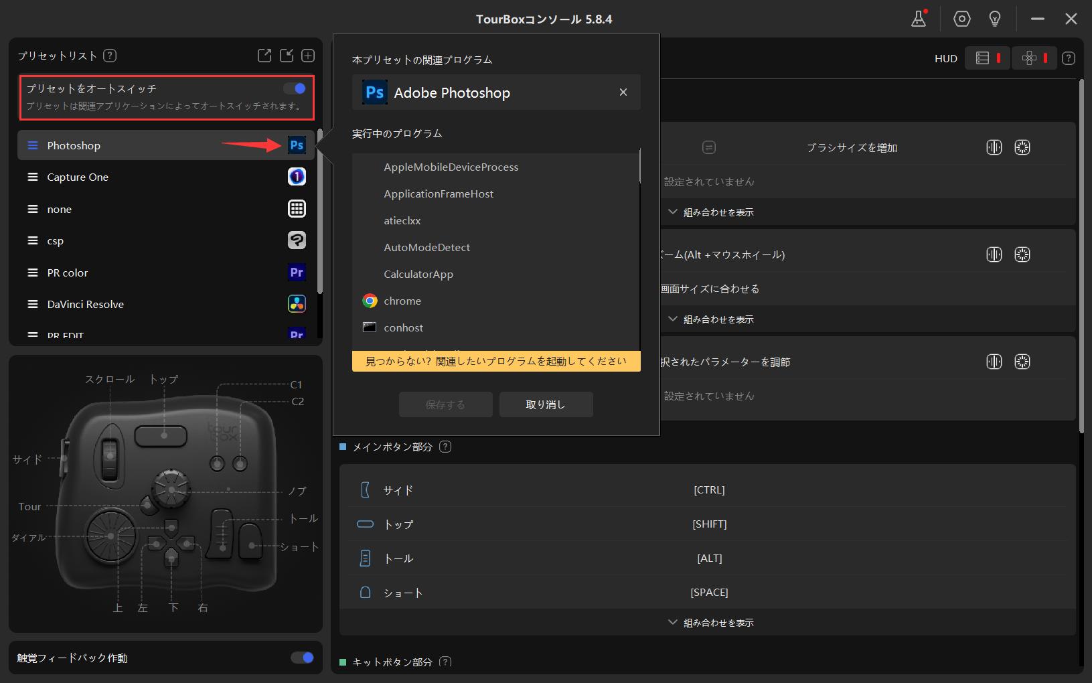Image resolution: width=1092 pixels, height=683 pixels.
Task: Click the dial on TourBox device image
Action: (110, 535)
